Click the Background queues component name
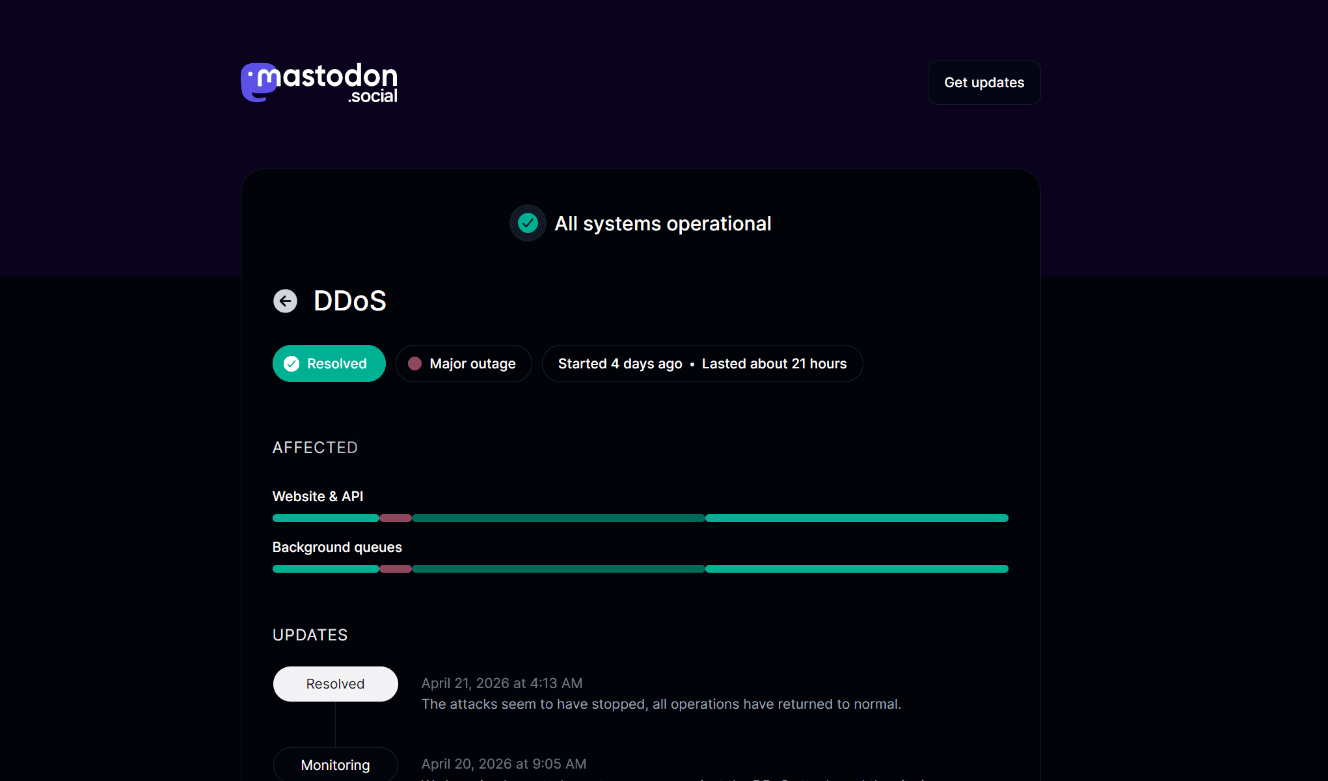This screenshot has width=1328, height=781. [337, 547]
